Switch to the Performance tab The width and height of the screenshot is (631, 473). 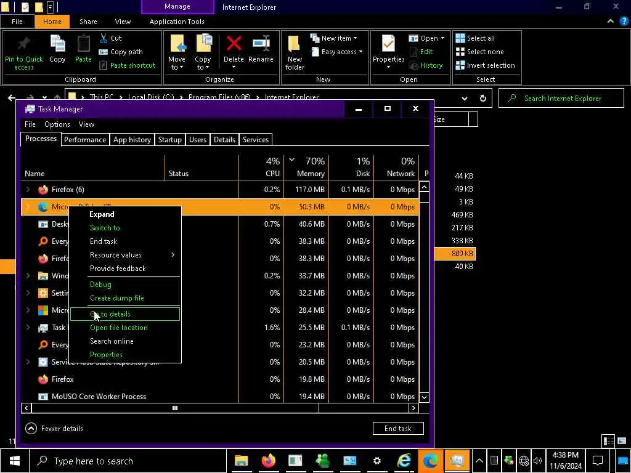pos(85,140)
